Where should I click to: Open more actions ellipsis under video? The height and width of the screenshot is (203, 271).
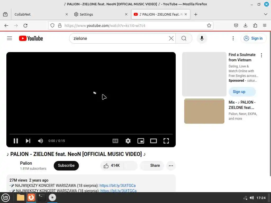pos(171,166)
